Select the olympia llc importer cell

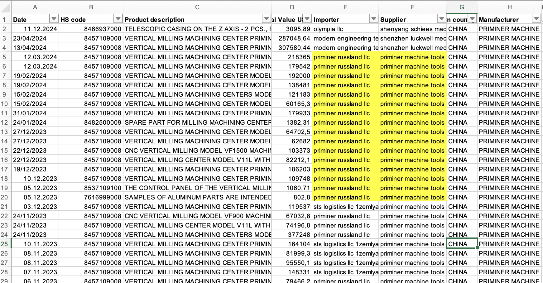pos(345,29)
